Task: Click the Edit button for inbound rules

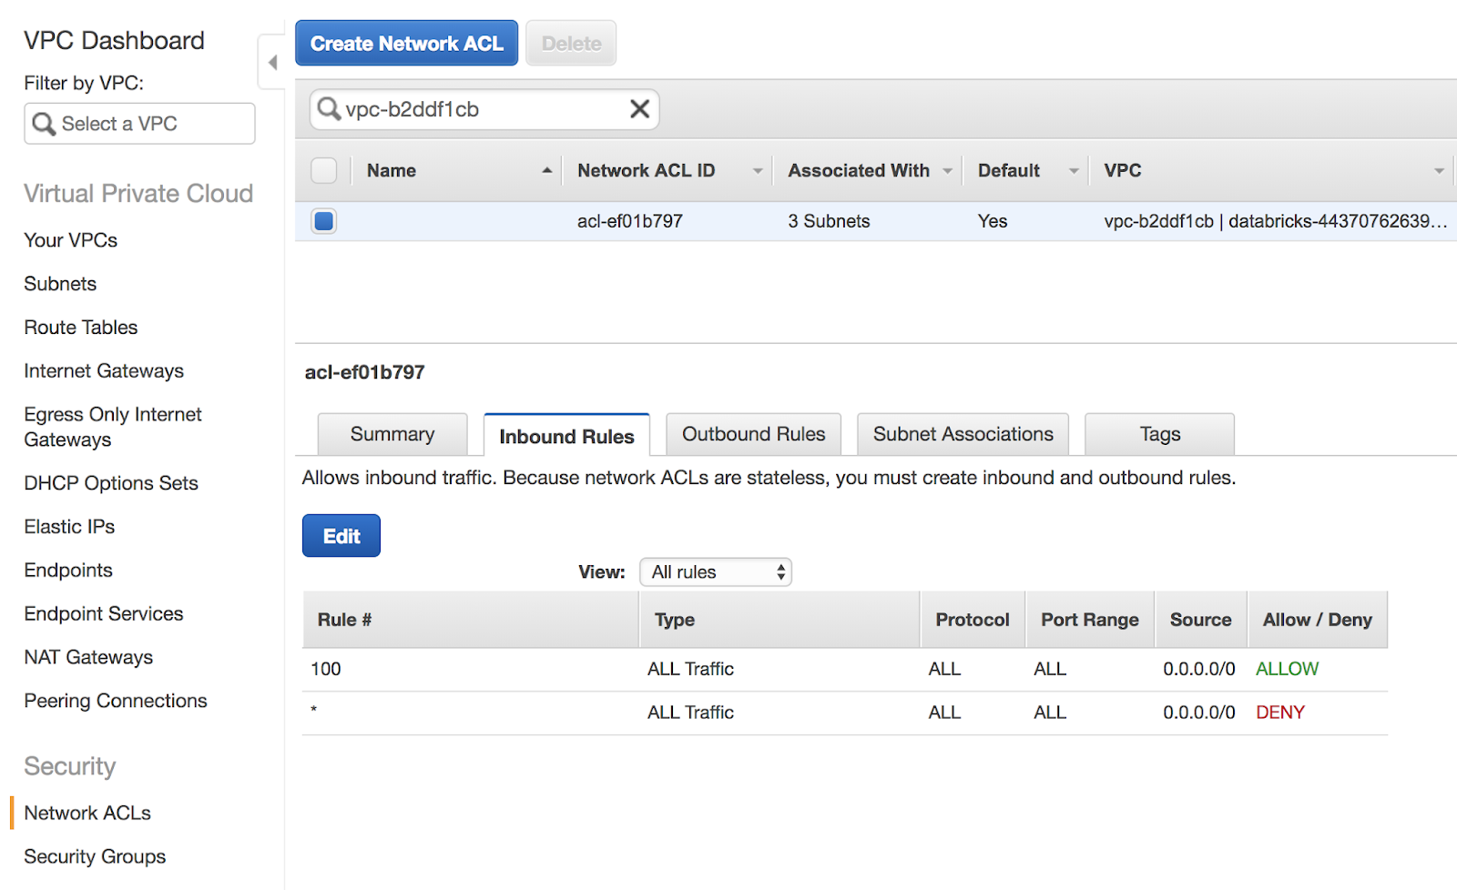Action: pos(341,535)
